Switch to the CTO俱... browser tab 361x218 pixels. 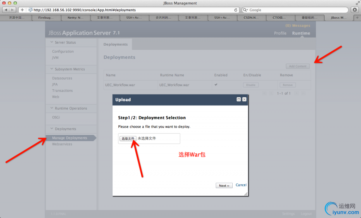279,18
